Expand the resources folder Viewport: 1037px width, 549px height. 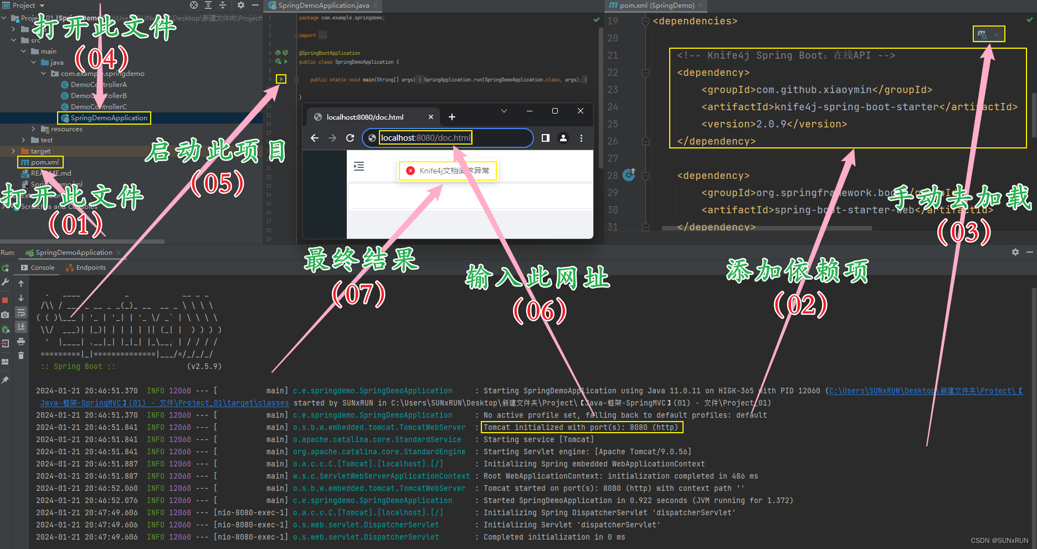[x=33, y=129]
